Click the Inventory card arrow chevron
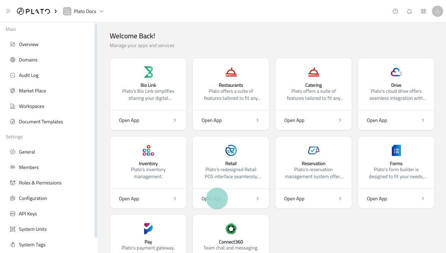 175,199
